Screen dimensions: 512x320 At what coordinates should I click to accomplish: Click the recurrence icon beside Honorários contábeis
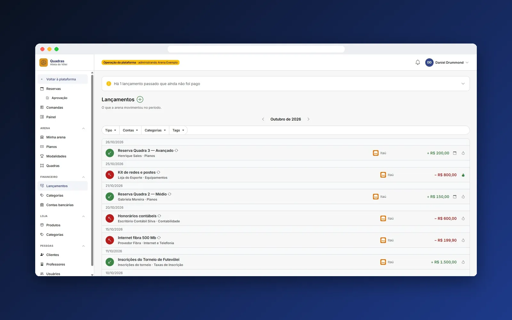point(159,216)
